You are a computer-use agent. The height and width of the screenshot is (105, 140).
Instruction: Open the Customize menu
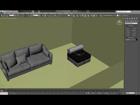60,13
